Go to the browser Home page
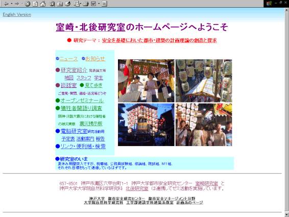Screen dimensions: 289x217 coord(43,4)
